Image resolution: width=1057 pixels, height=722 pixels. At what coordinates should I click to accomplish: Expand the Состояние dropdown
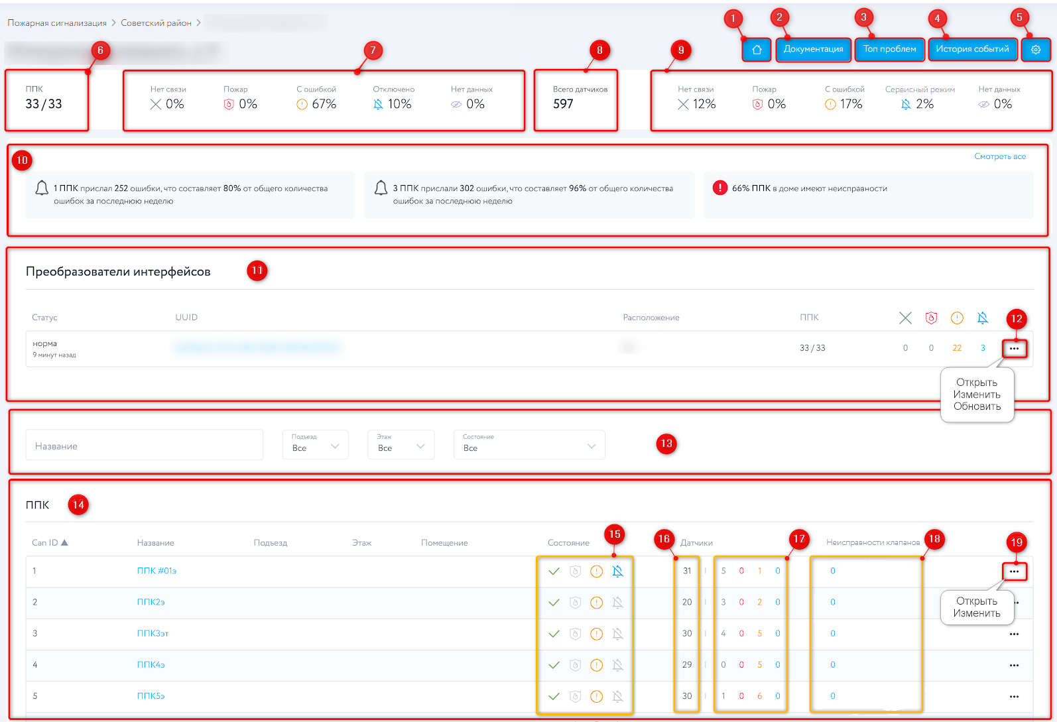tap(529, 445)
